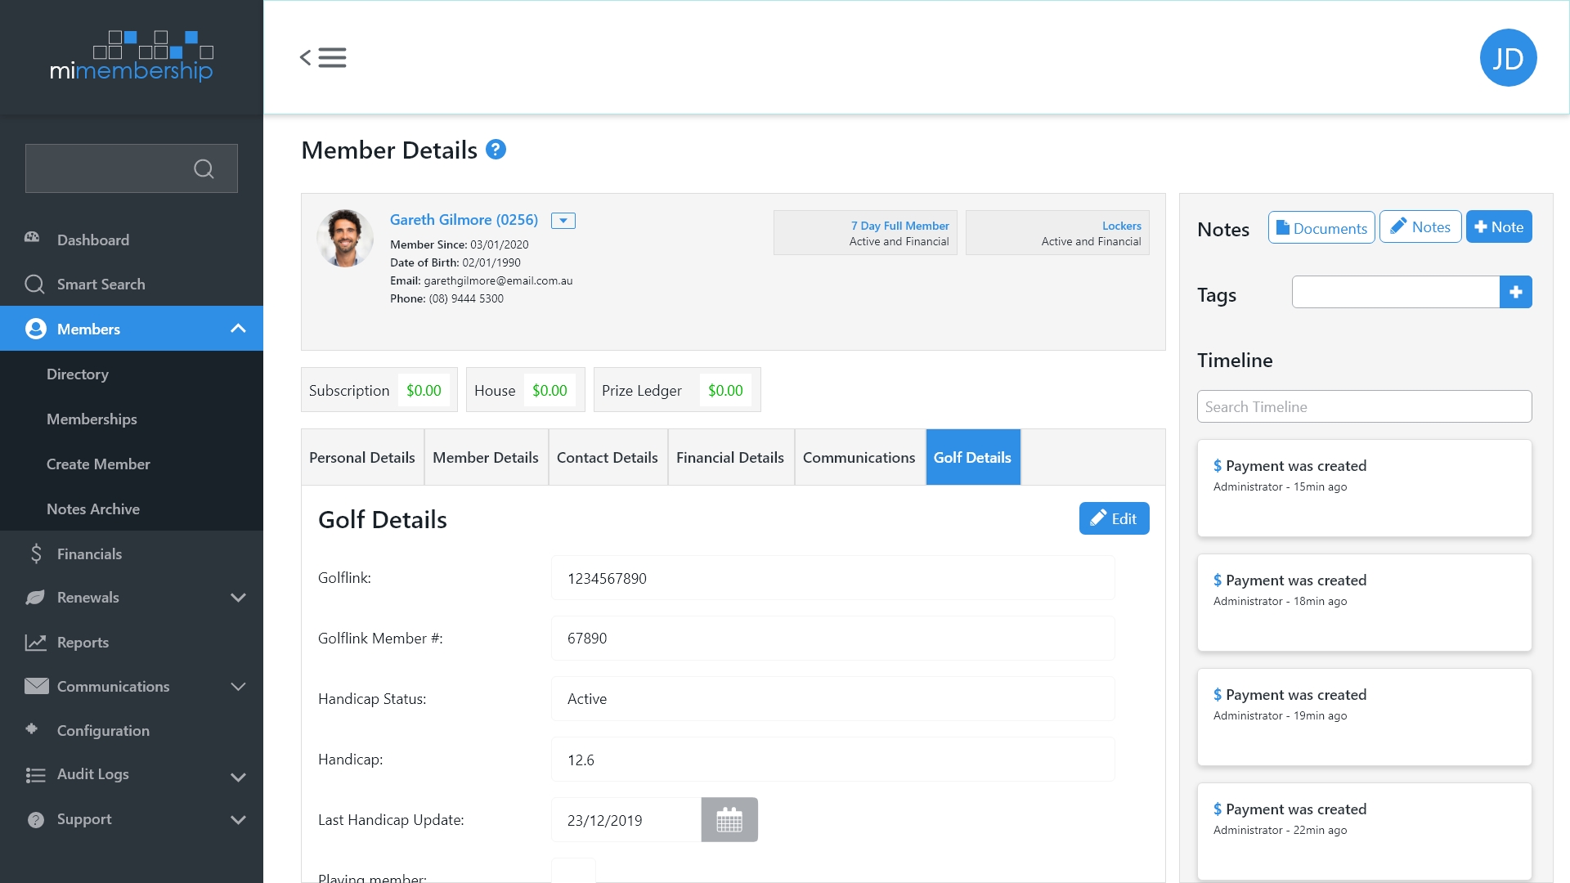Click the help question mark icon

click(x=496, y=150)
